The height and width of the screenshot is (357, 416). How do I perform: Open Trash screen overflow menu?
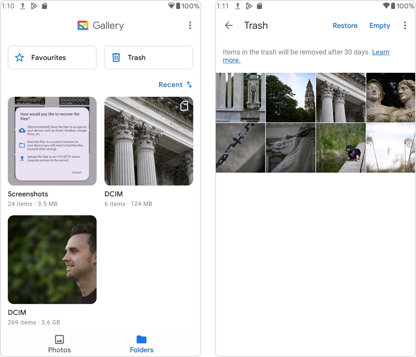click(x=405, y=25)
